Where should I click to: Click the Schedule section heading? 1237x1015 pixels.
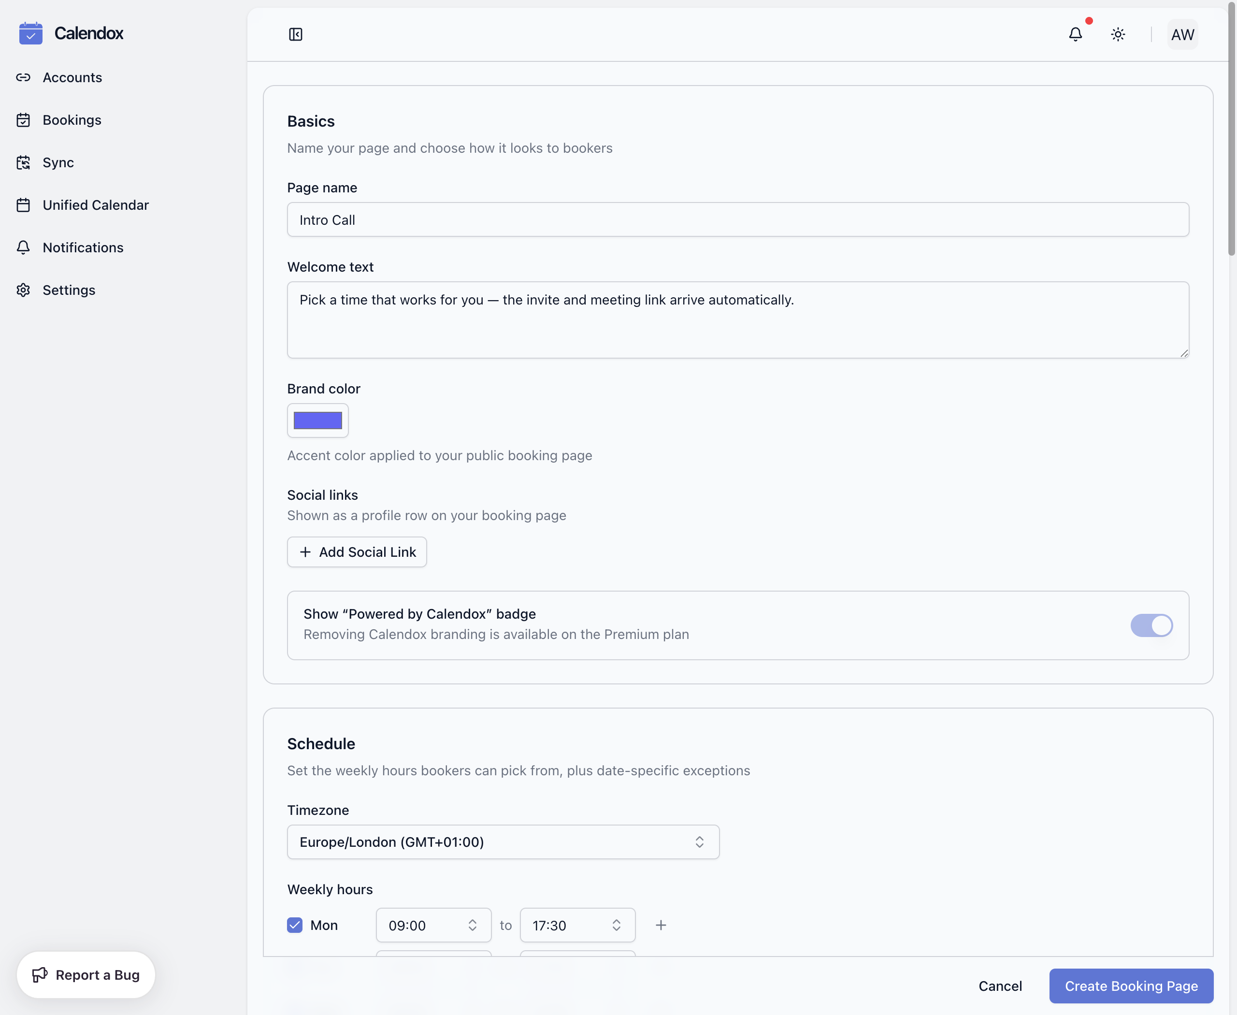tap(321, 744)
